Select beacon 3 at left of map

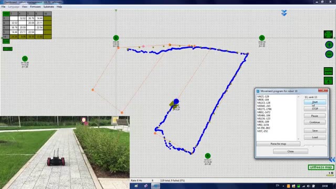(25, 58)
